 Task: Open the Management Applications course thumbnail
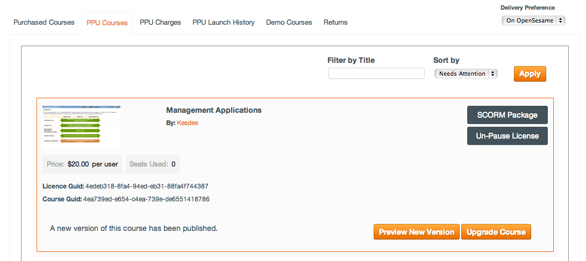pos(82,127)
